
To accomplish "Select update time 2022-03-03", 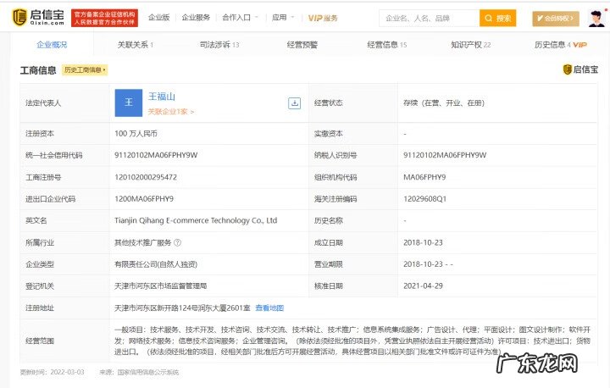I will 67,372.
